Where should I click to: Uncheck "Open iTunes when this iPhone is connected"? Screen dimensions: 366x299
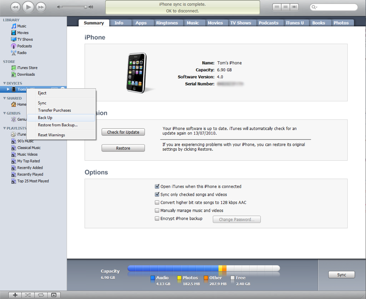[157, 186]
